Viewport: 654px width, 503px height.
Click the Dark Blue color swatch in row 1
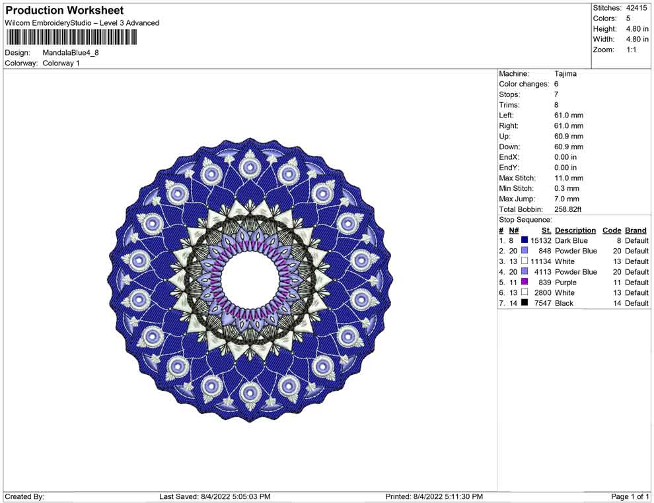(525, 240)
